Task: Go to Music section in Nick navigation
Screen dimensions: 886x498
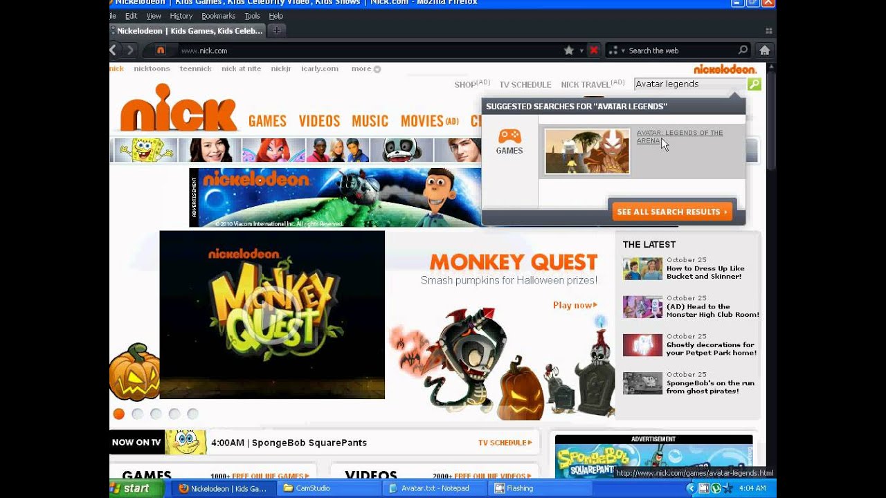Action: (x=370, y=121)
